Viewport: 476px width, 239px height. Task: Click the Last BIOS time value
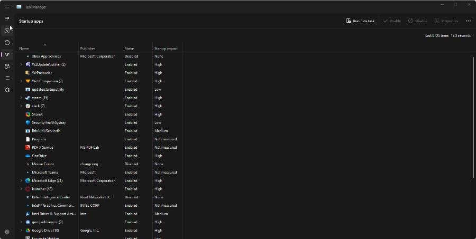[x=461, y=35]
